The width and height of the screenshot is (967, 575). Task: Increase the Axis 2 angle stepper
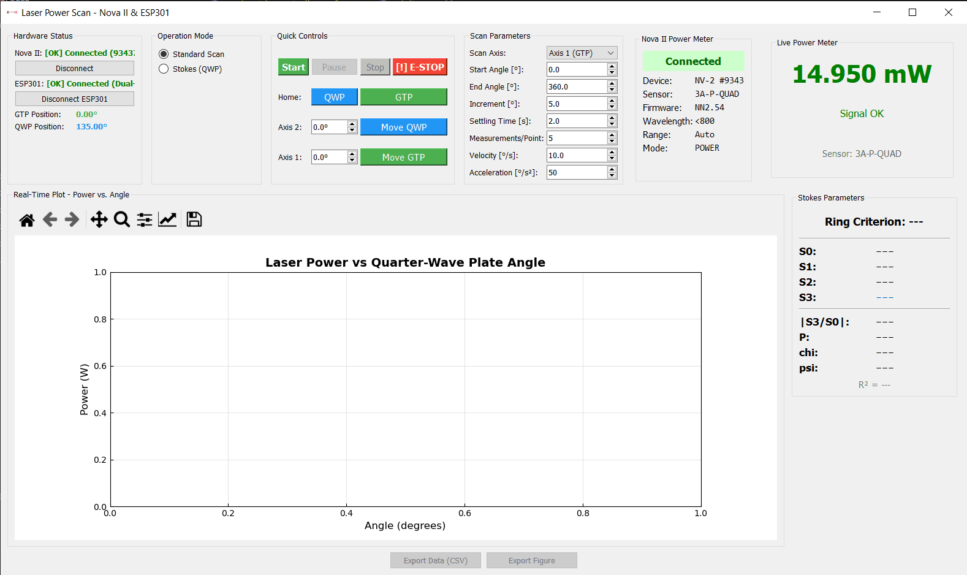click(352, 124)
